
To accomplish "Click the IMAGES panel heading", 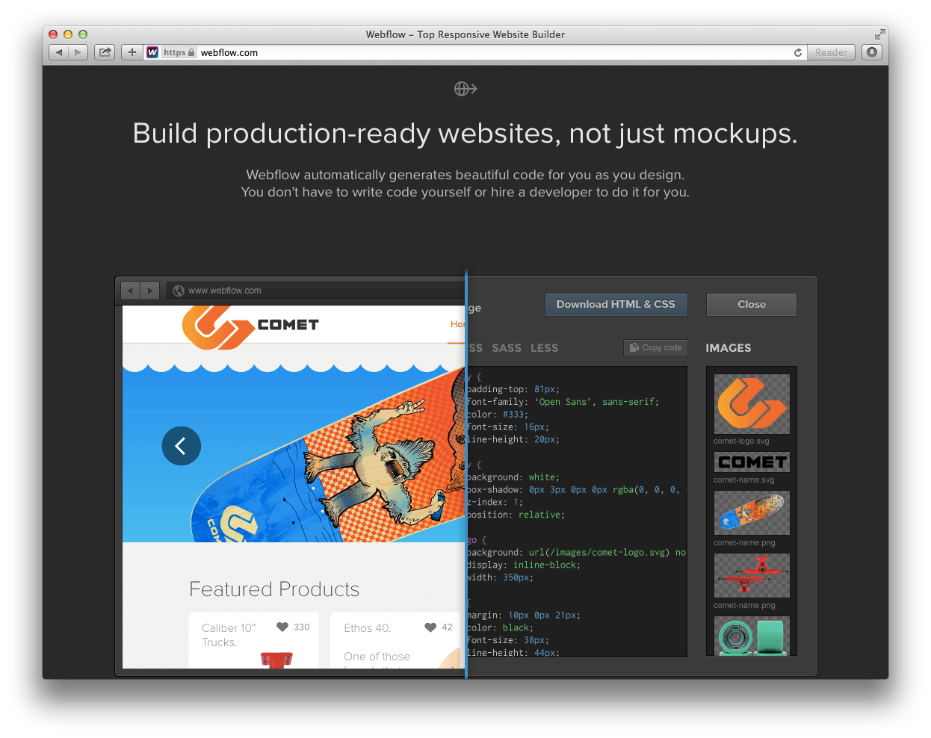I will [x=729, y=348].
